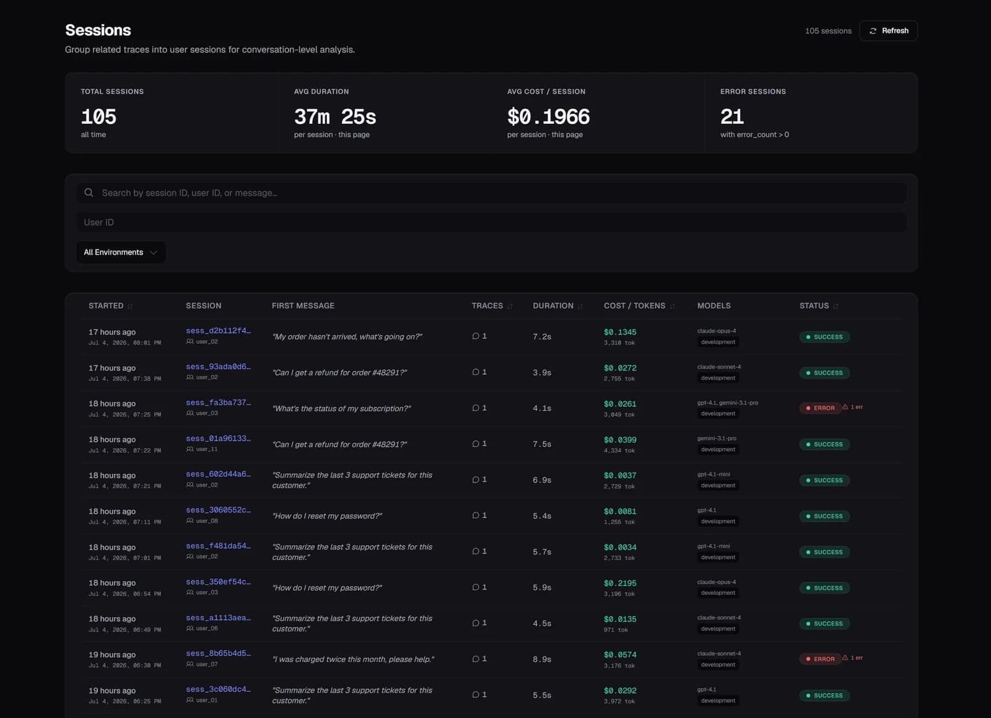This screenshot has width=991, height=718.
Task: Click the ERROR badge for sess_8b65b4d5
Action: (x=820, y=659)
